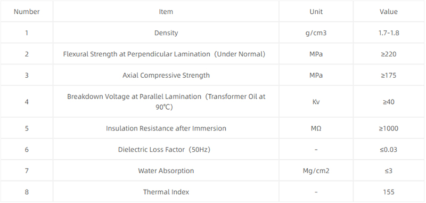This screenshot has width=426, height=203.
Task: Click Flexural Strength at Perpendicular Lamination text
Action: click(x=137, y=54)
